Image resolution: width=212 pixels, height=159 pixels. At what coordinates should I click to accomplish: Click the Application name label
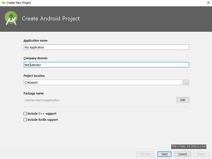[36, 41]
